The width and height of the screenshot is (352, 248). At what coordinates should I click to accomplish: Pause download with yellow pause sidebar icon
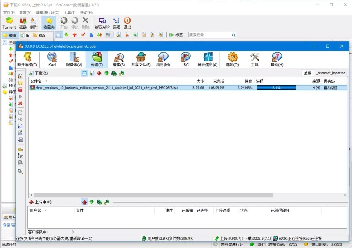(x=20, y=83)
